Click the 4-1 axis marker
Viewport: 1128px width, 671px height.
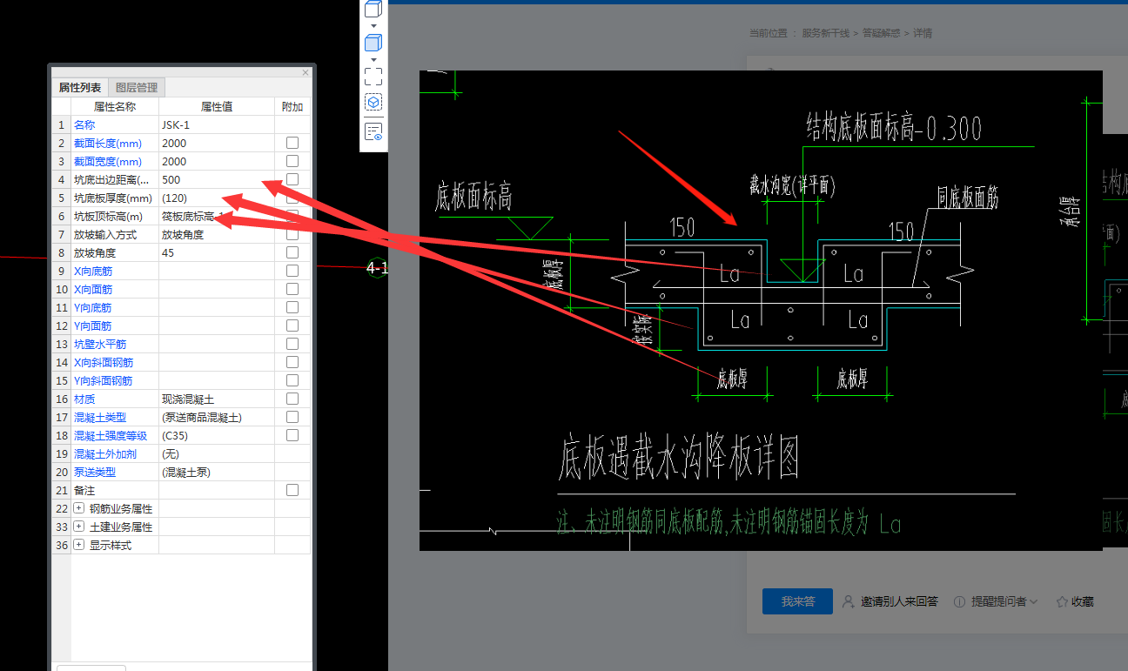(376, 268)
